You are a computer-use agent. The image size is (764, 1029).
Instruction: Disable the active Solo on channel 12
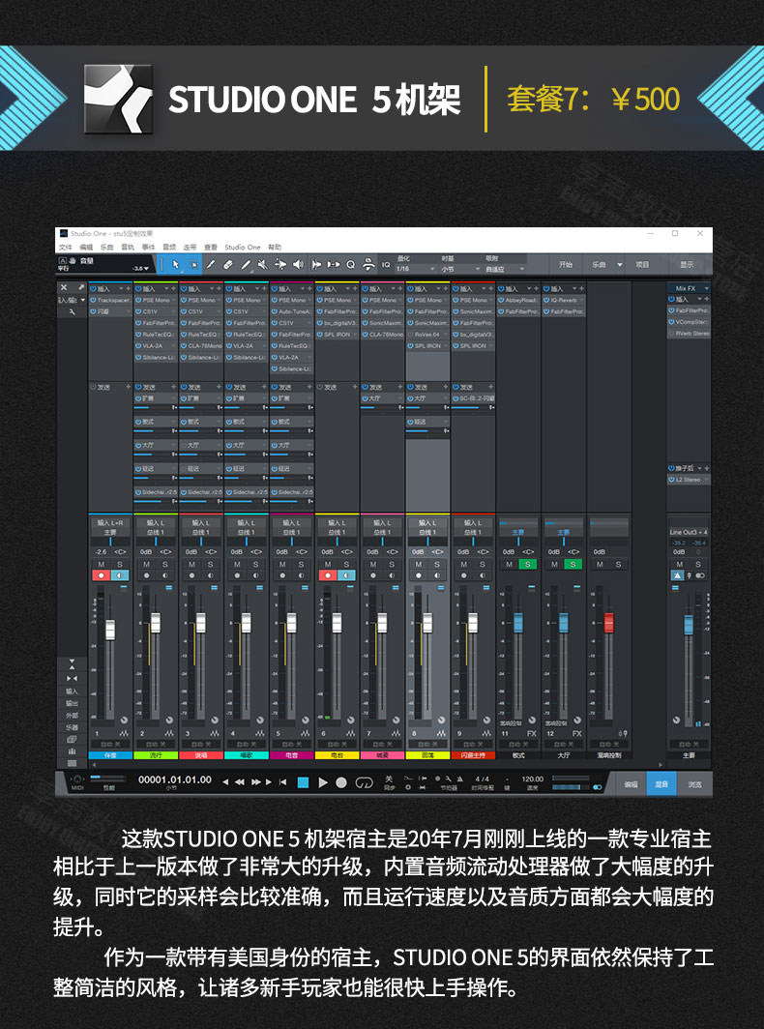click(x=573, y=565)
